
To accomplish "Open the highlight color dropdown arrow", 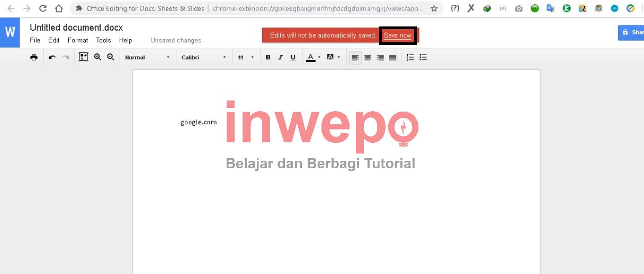I will [x=339, y=57].
